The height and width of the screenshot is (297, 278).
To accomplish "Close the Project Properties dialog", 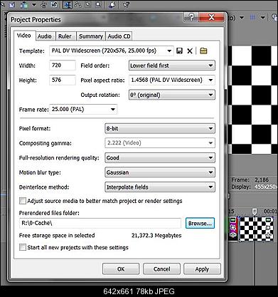I will tap(211, 17).
